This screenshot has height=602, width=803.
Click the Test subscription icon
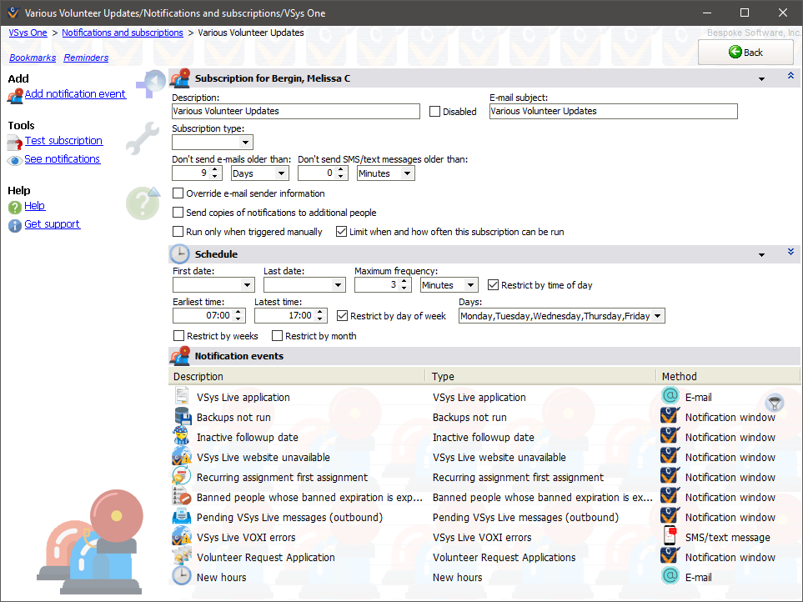pyautogui.click(x=15, y=143)
